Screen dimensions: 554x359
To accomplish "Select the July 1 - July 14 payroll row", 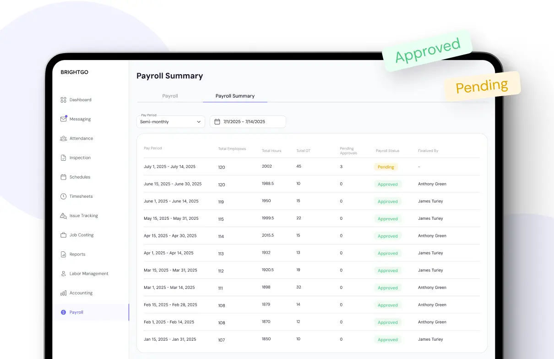I will click(x=275, y=167).
